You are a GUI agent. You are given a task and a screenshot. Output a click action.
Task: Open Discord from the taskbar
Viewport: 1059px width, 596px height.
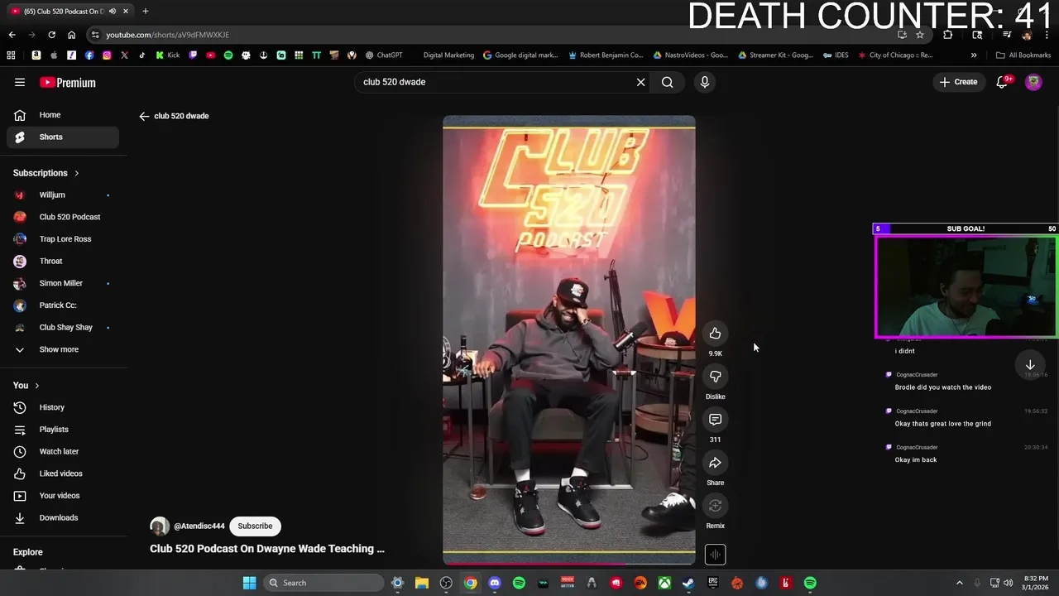tap(495, 583)
